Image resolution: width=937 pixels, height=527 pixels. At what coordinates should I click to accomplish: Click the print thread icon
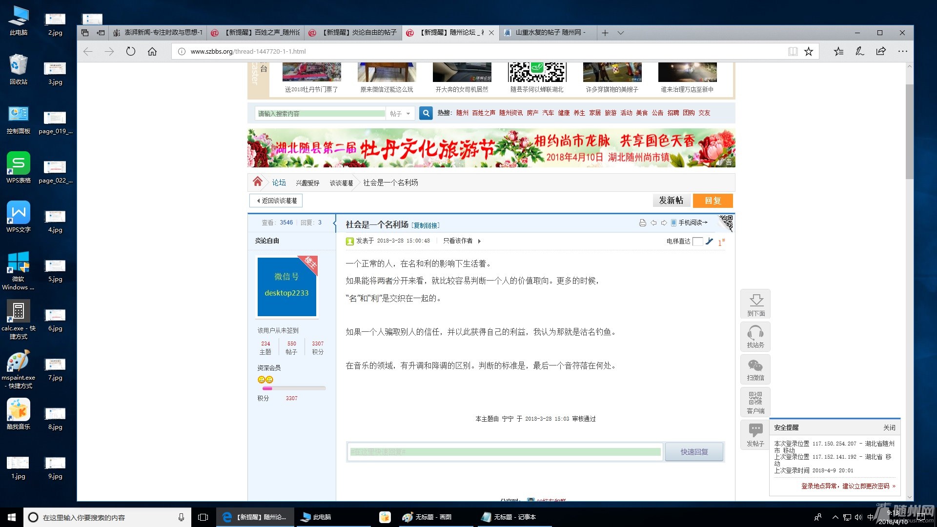click(642, 223)
